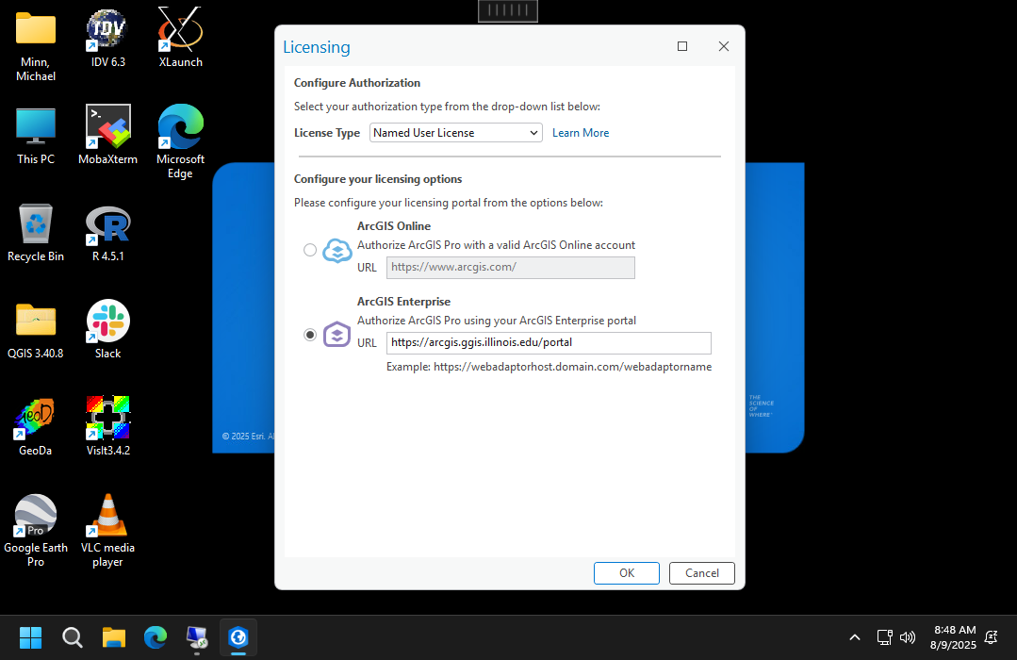Viewport: 1017px width, 660px height.
Task: Open the MobaXterm desktop shortcut
Action: [x=107, y=127]
